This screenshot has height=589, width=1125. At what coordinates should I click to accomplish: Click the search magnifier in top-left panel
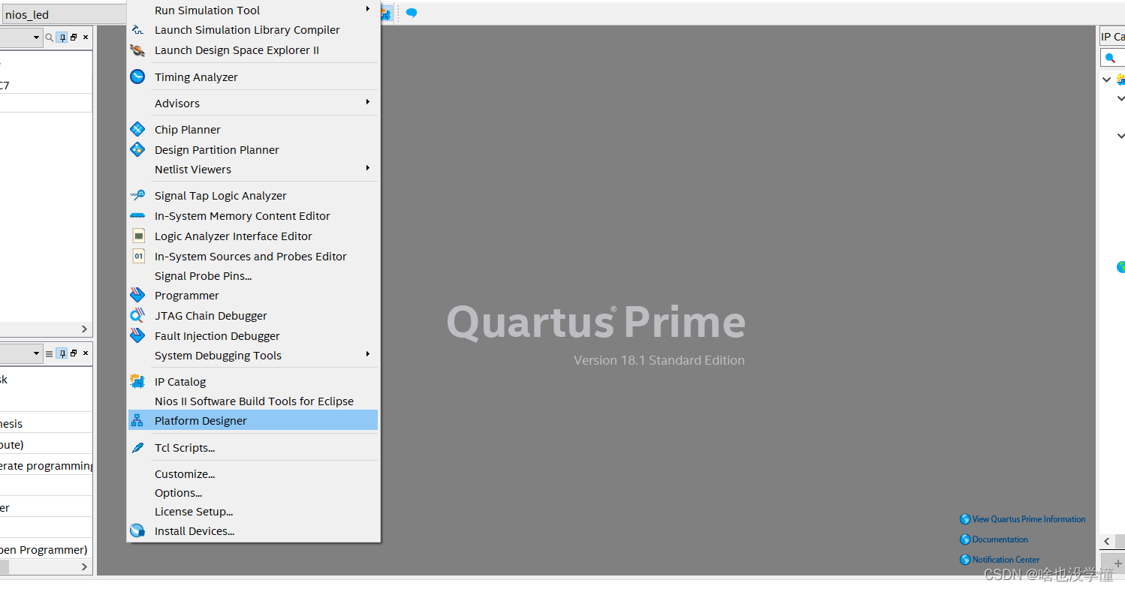pos(50,37)
